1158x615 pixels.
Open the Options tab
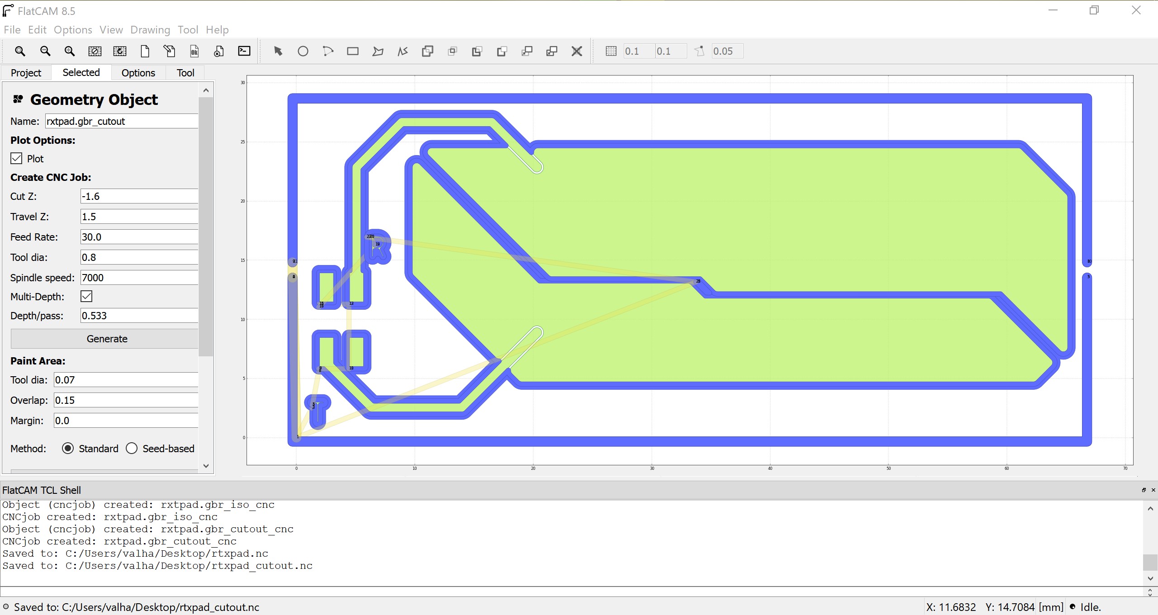click(x=138, y=73)
